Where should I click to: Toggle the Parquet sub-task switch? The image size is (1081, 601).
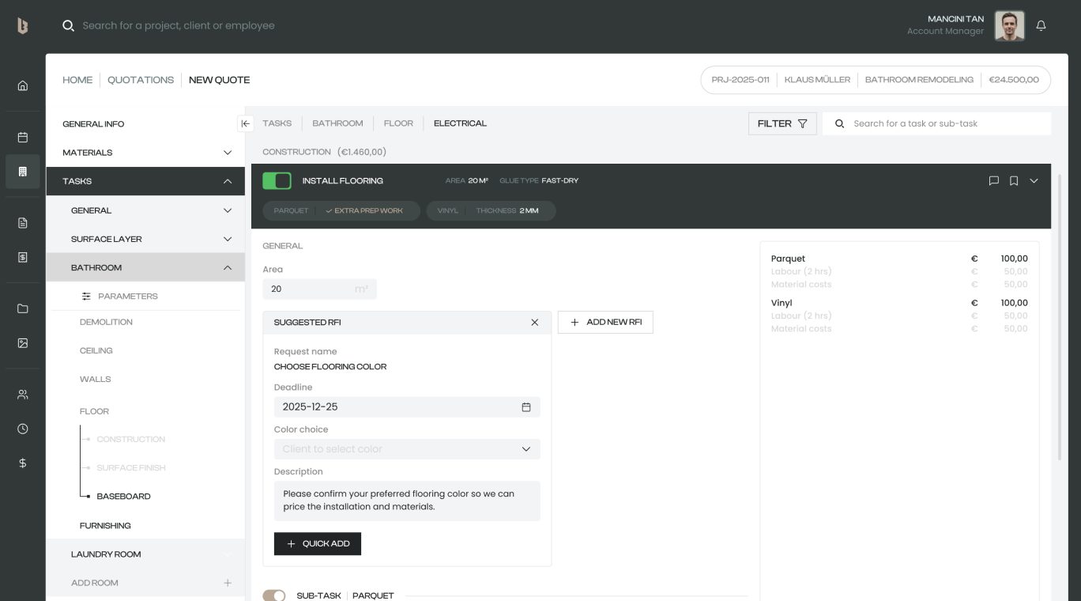point(273,595)
